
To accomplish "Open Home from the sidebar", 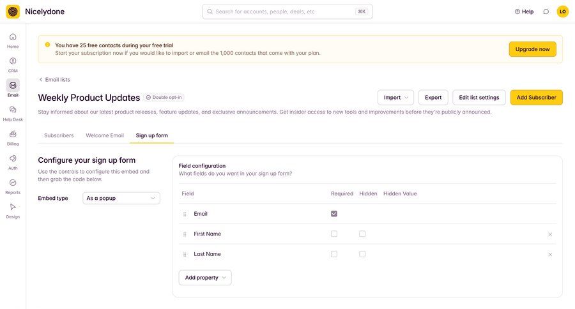I will (x=13, y=37).
